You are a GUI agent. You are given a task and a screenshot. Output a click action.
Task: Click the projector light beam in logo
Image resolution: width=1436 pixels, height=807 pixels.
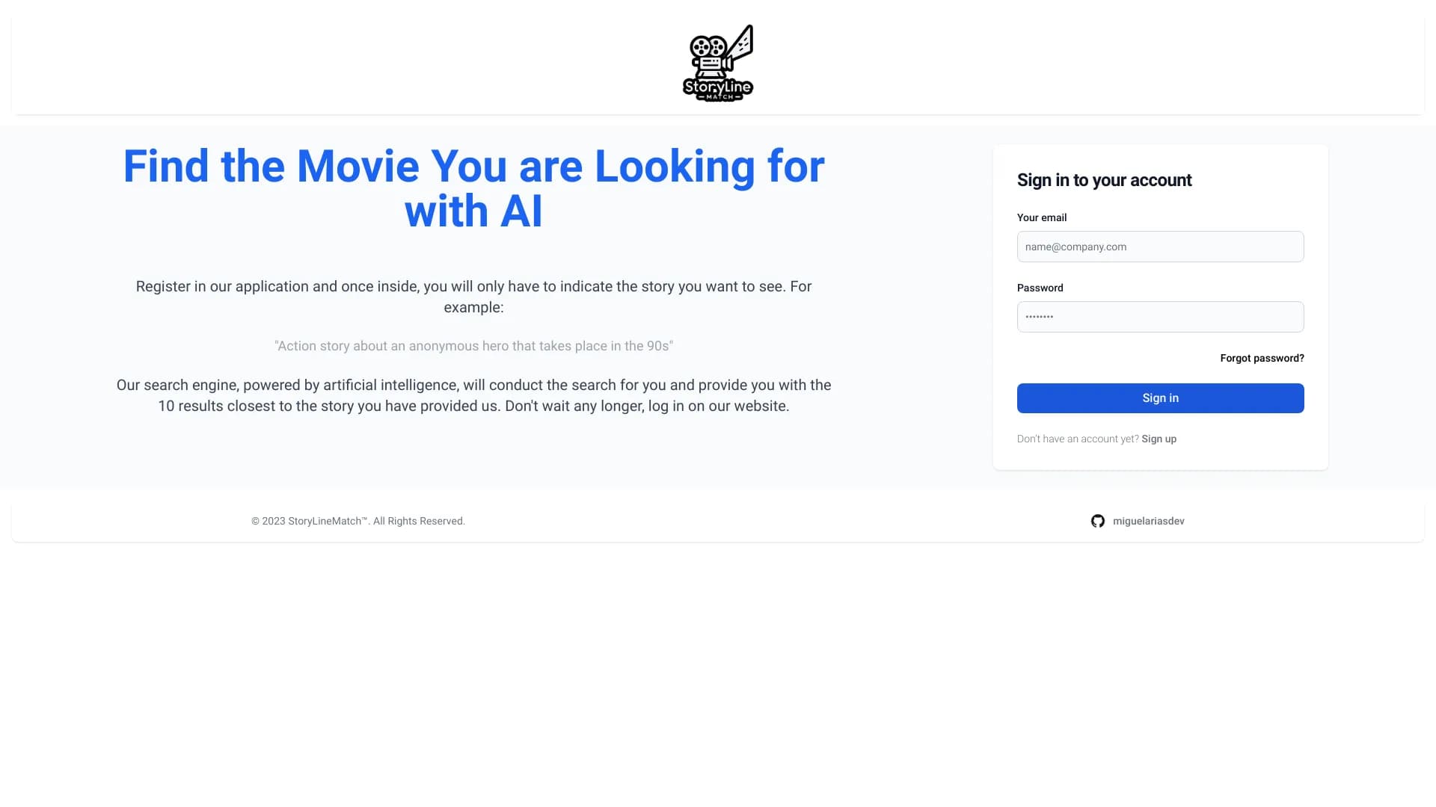(742, 43)
